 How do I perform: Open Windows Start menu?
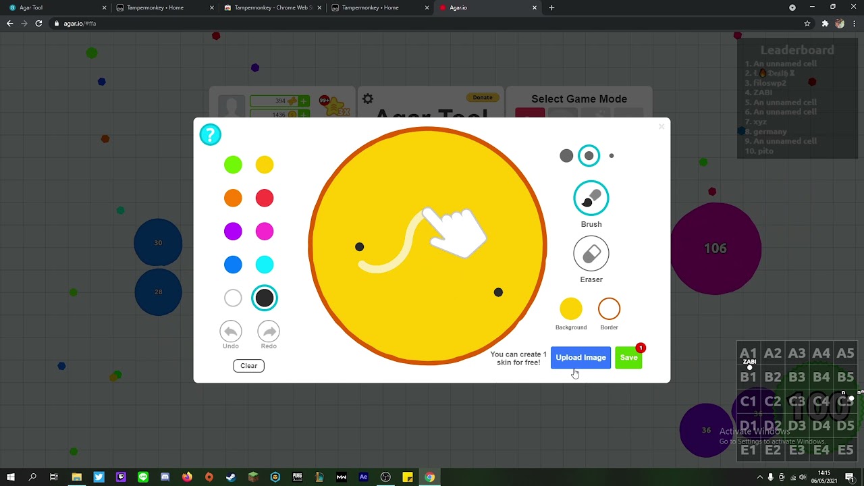[11, 477]
